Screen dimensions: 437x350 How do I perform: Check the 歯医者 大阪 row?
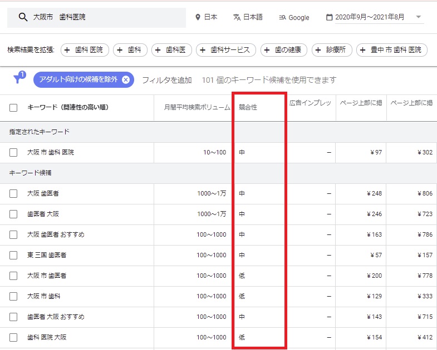[13, 214]
